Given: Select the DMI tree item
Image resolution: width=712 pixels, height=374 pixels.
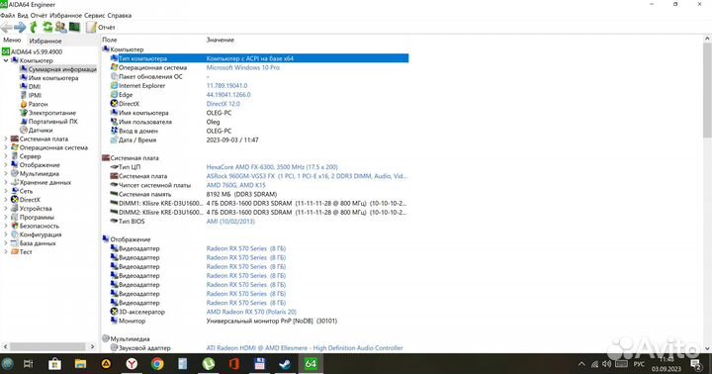Looking at the screenshot, I should tap(31, 87).
